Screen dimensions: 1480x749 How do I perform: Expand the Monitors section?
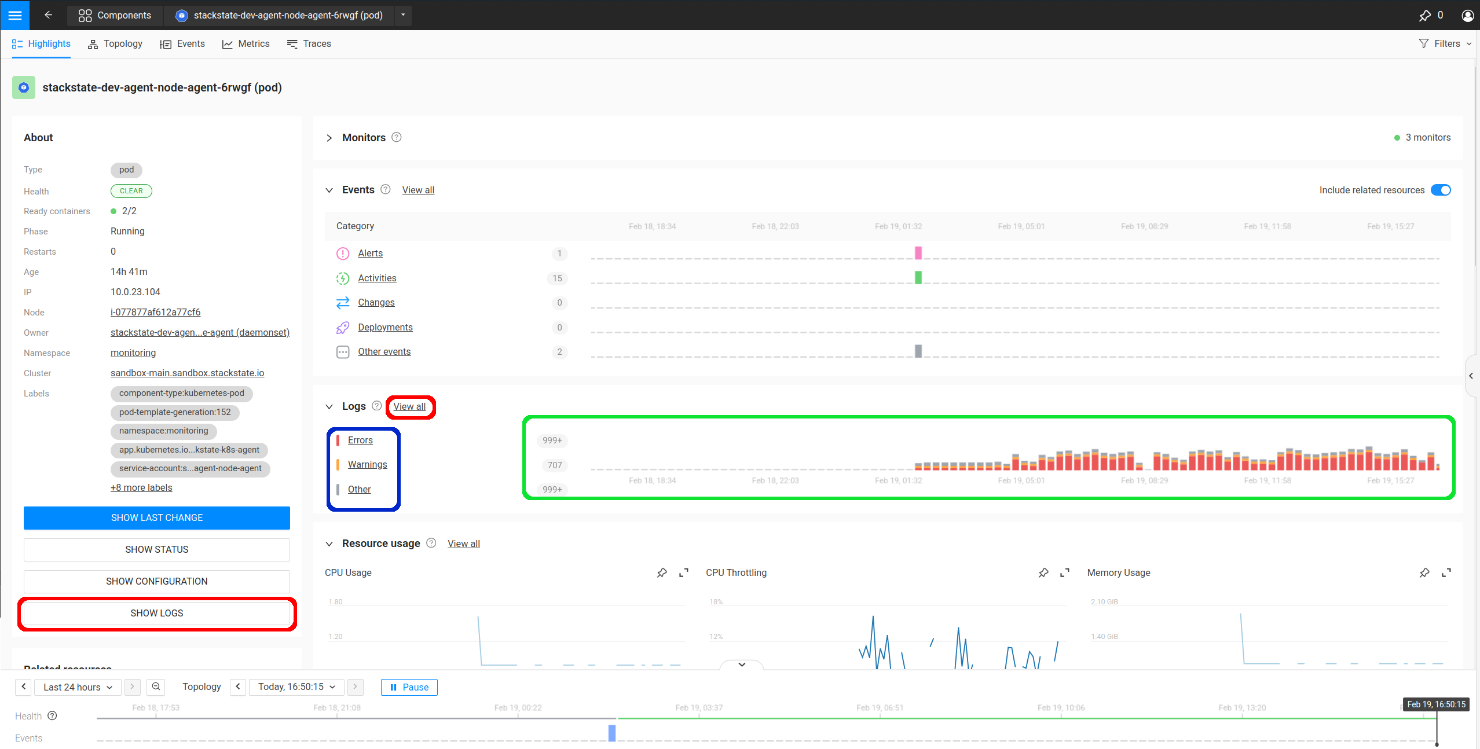click(x=329, y=138)
